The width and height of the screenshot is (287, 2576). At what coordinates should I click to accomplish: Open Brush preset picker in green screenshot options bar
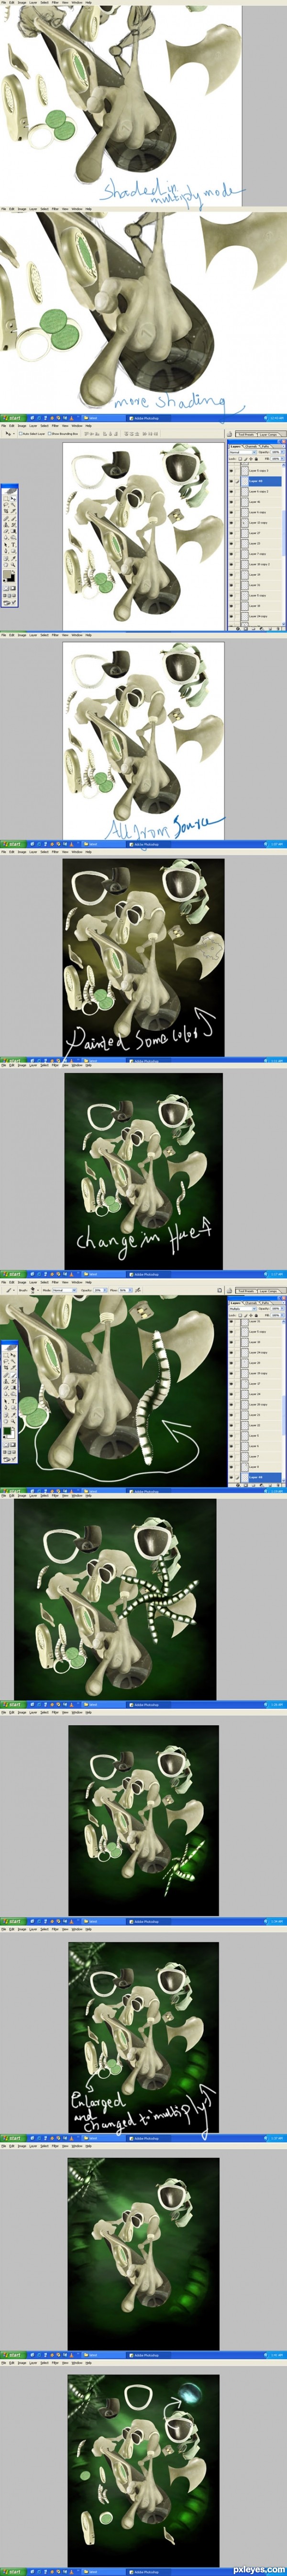[x=34, y=1290]
